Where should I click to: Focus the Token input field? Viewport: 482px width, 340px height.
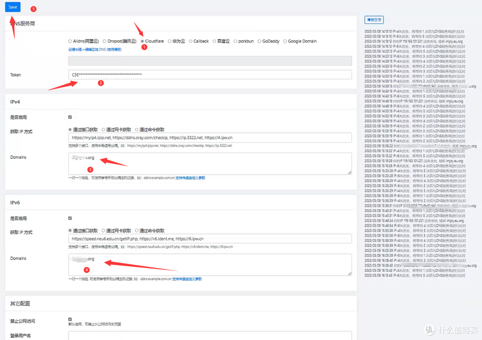tap(210, 75)
